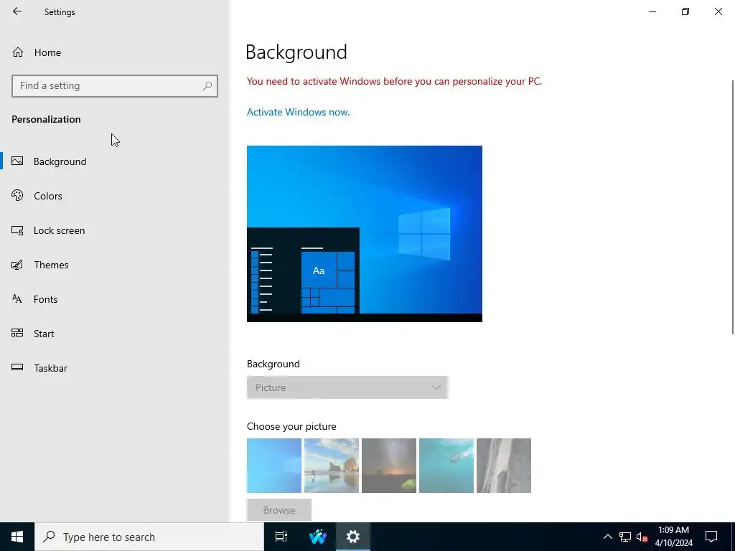Open the Background Picture dropdown

click(347, 387)
